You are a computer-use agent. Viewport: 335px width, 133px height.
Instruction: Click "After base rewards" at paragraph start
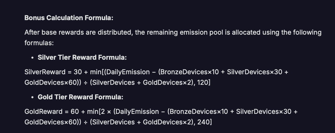(x=54, y=32)
